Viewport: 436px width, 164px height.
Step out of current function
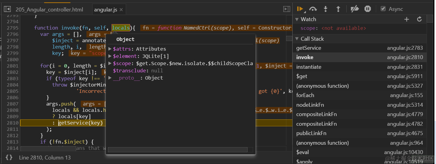coord(338,9)
